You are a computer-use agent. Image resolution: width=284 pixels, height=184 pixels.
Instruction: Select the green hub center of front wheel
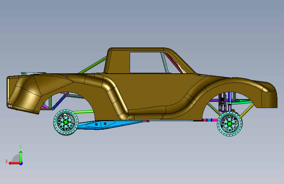tap(230, 124)
